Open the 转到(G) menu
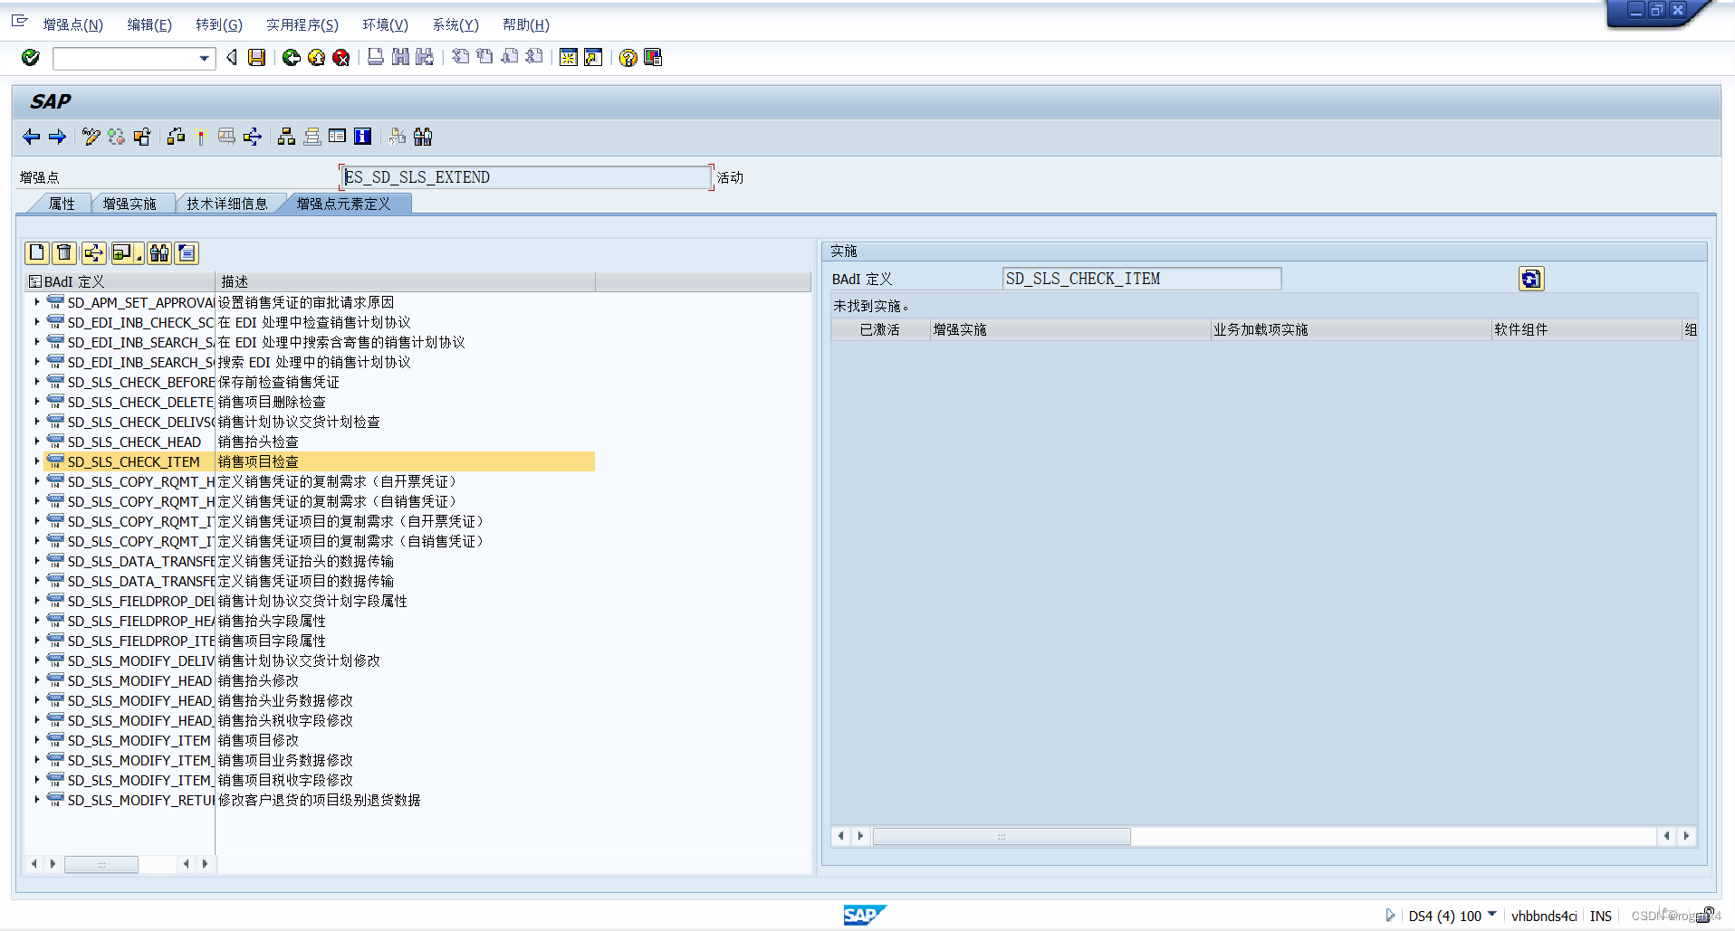This screenshot has height=931, width=1735. click(x=219, y=25)
